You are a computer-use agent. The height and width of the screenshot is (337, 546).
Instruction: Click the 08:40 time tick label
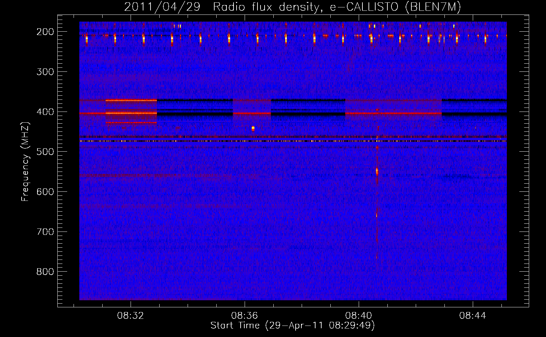pos(358,315)
